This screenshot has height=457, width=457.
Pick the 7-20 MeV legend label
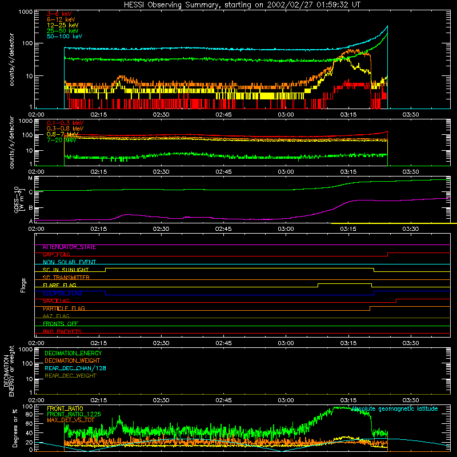(x=61, y=140)
